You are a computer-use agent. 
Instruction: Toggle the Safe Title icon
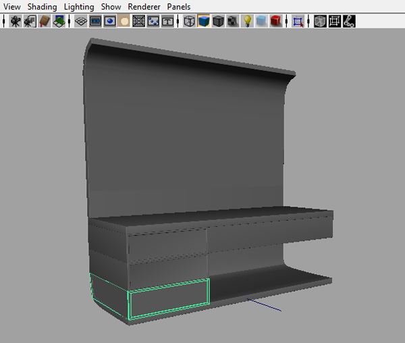click(x=167, y=21)
